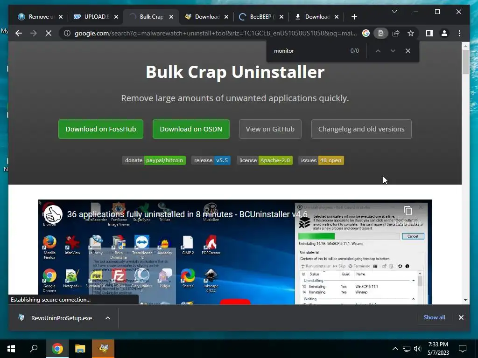Open Chrome three-dot menu
478x358 pixels.
click(x=459, y=33)
